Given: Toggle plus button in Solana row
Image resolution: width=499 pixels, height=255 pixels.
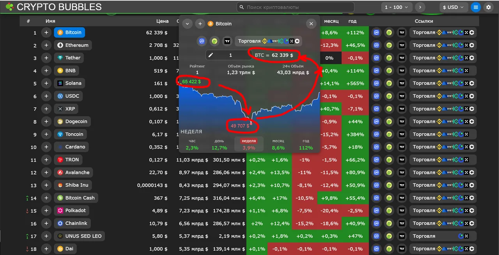Looking at the screenshot, I should (46, 83).
